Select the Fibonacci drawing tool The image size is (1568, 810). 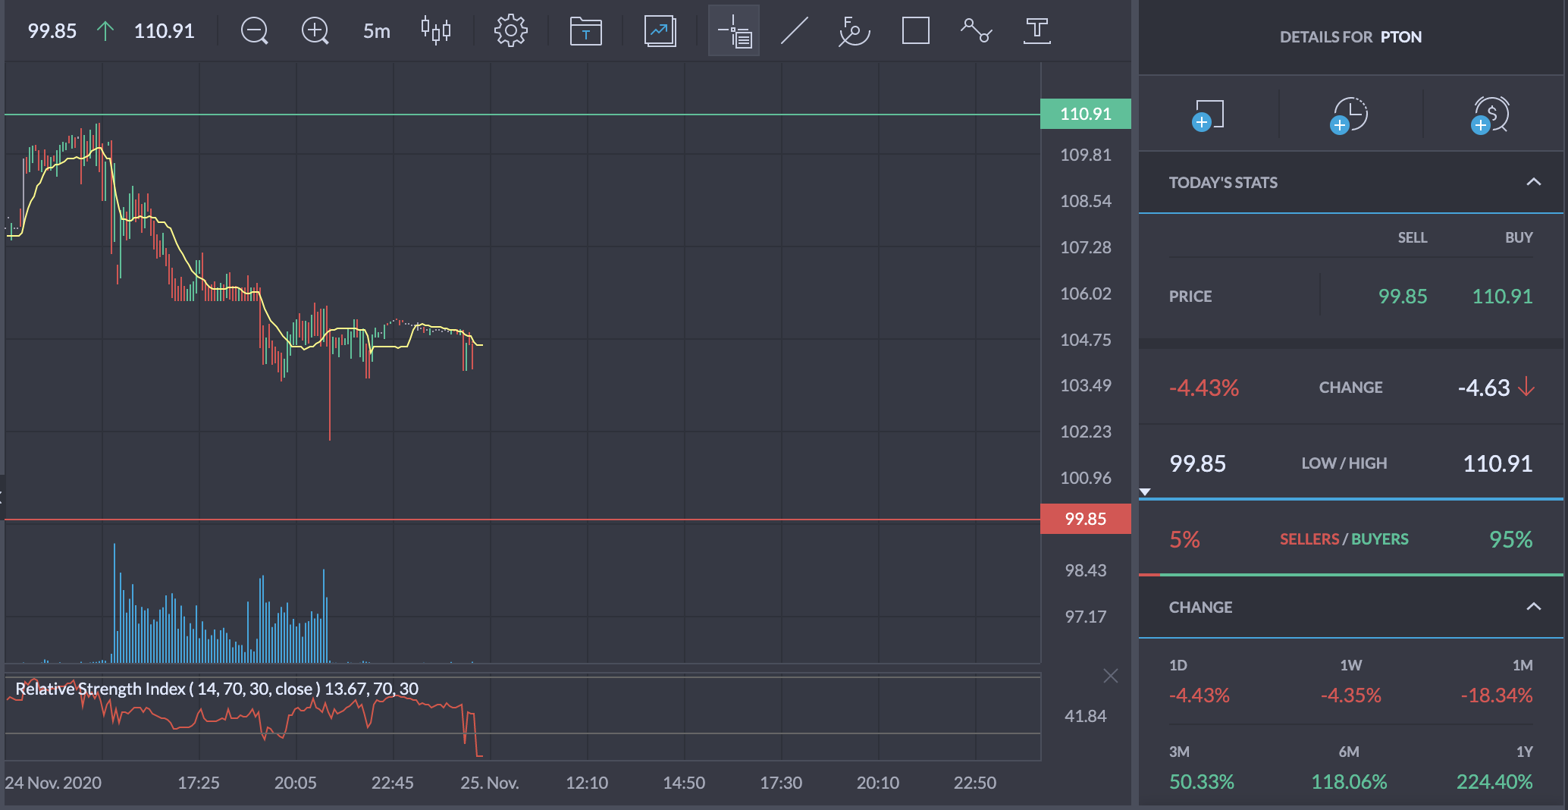pyautogui.click(x=854, y=31)
